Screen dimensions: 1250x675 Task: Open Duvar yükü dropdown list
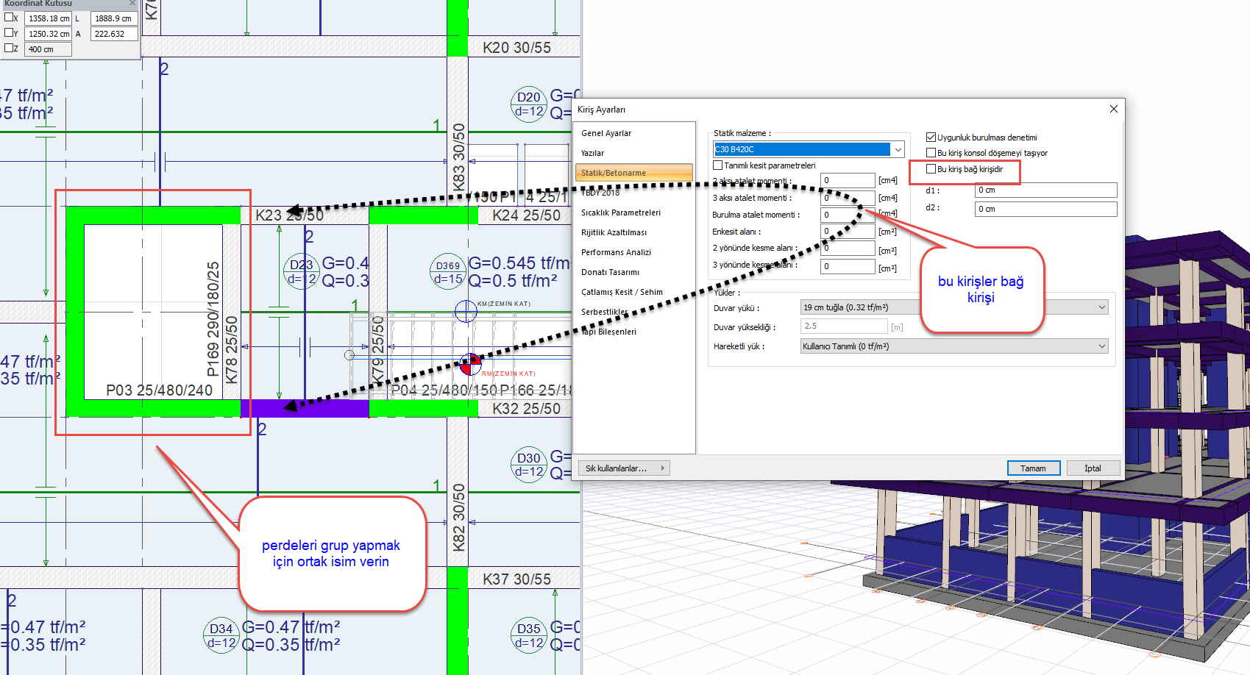click(954, 307)
